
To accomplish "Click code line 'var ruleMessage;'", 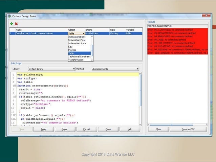I will [30, 75].
